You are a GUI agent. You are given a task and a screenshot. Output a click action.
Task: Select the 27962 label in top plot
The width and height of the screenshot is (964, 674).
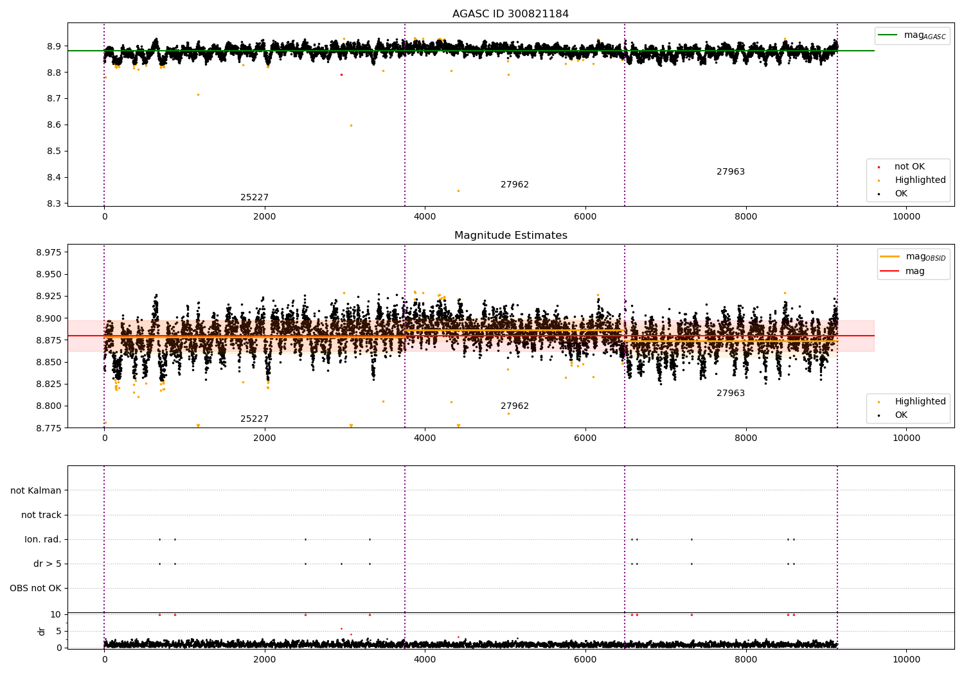515,184
